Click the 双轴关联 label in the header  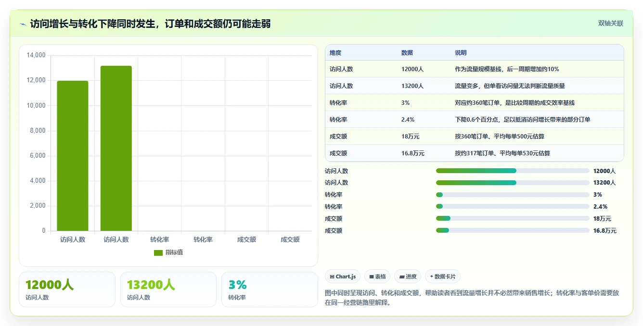pyautogui.click(x=611, y=23)
